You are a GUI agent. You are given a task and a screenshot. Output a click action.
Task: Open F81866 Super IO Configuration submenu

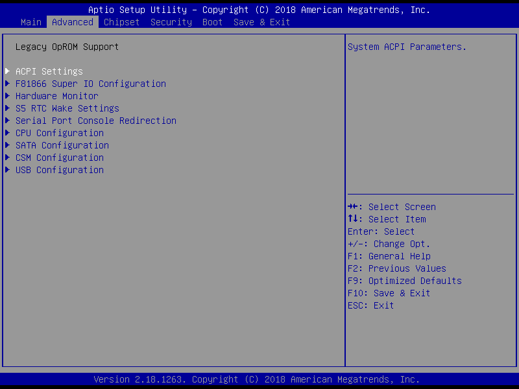90,84
